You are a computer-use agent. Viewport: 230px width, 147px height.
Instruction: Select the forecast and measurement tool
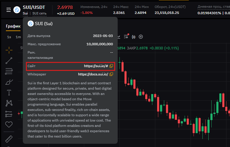[x=9, y=114]
